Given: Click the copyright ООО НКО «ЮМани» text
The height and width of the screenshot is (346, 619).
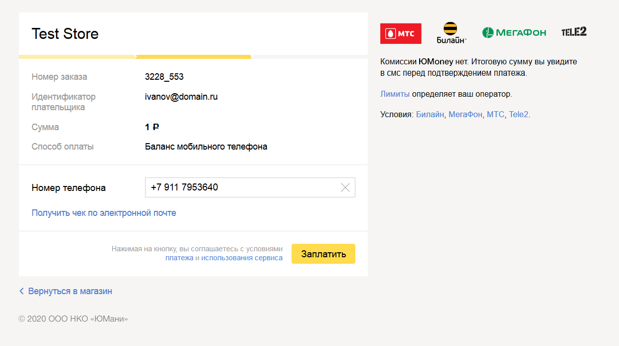Looking at the screenshot, I should pos(73,319).
